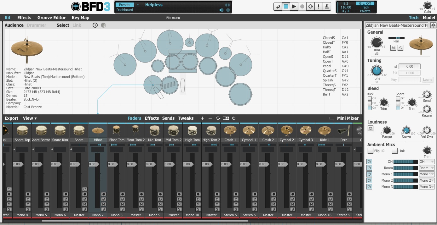Open the OH routing dropdown
Viewport: 437px width, 225px height.
(x=427, y=162)
